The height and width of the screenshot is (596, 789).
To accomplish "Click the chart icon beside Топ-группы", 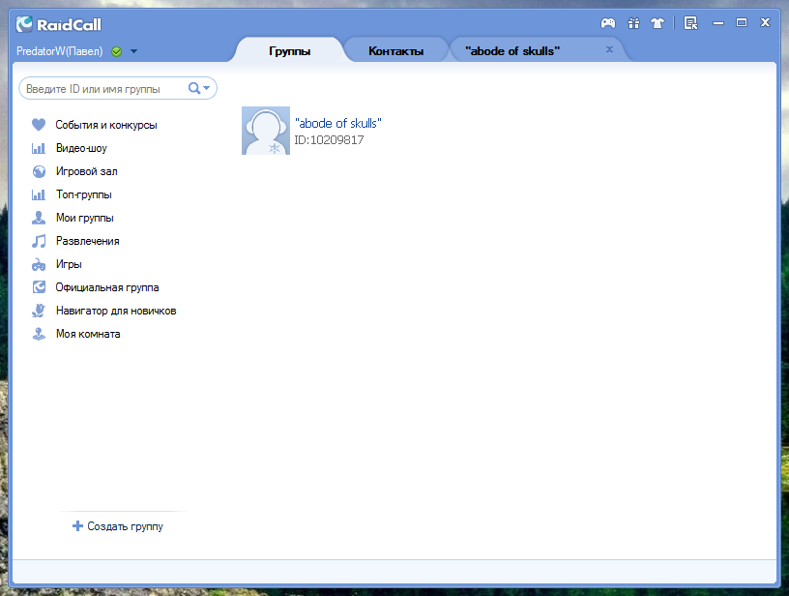I will click(39, 194).
